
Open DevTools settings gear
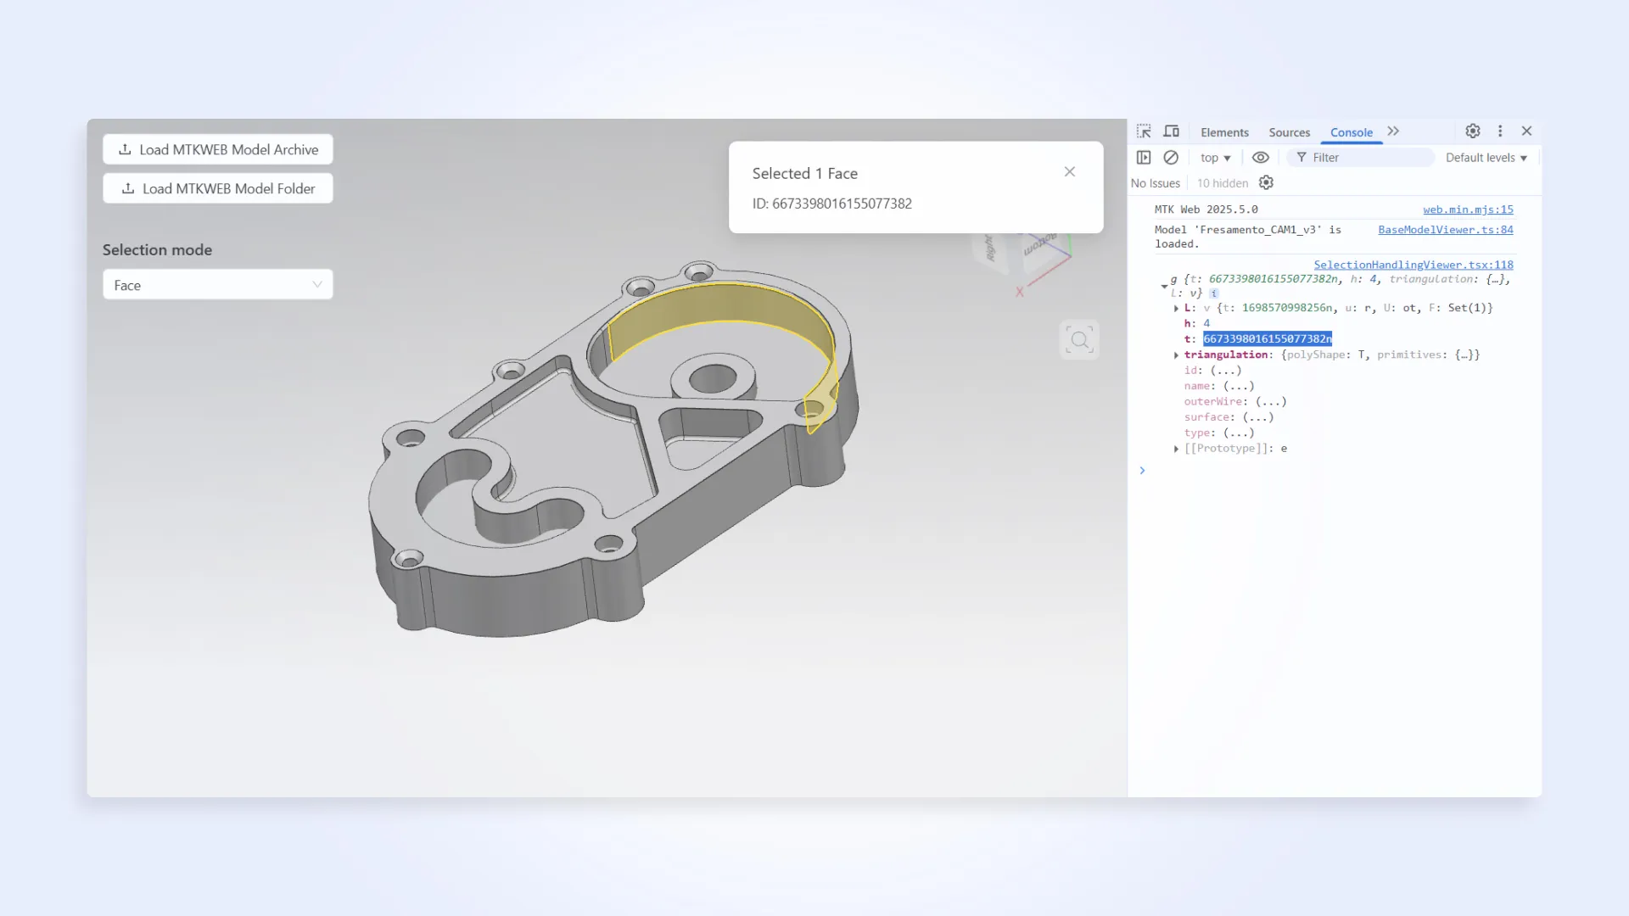[x=1473, y=131]
